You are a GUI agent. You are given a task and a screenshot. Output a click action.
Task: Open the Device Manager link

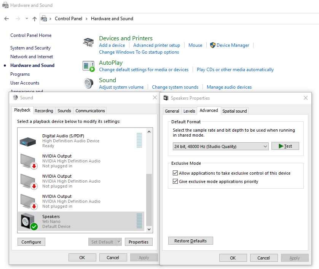[233, 45]
